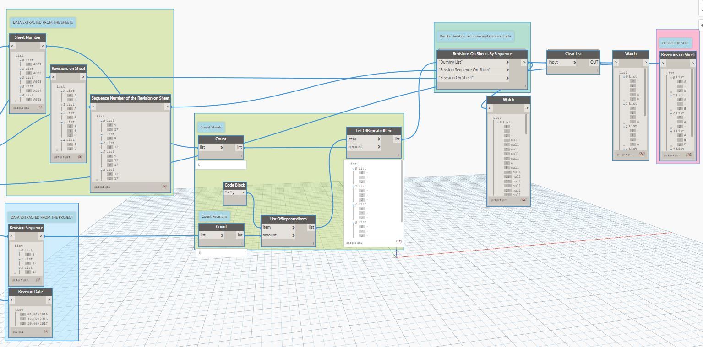Click the 'Count Sheets' group label

click(x=211, y=127)
